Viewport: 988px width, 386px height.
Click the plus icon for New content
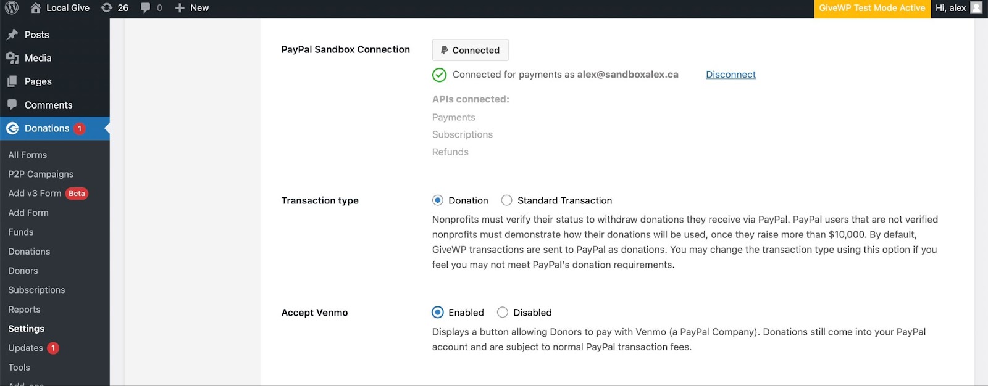[x=180, y=8]
